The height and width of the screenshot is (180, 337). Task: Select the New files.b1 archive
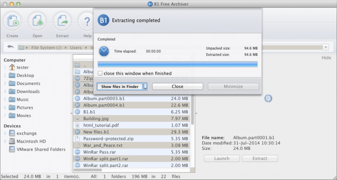tap(96, 132)
